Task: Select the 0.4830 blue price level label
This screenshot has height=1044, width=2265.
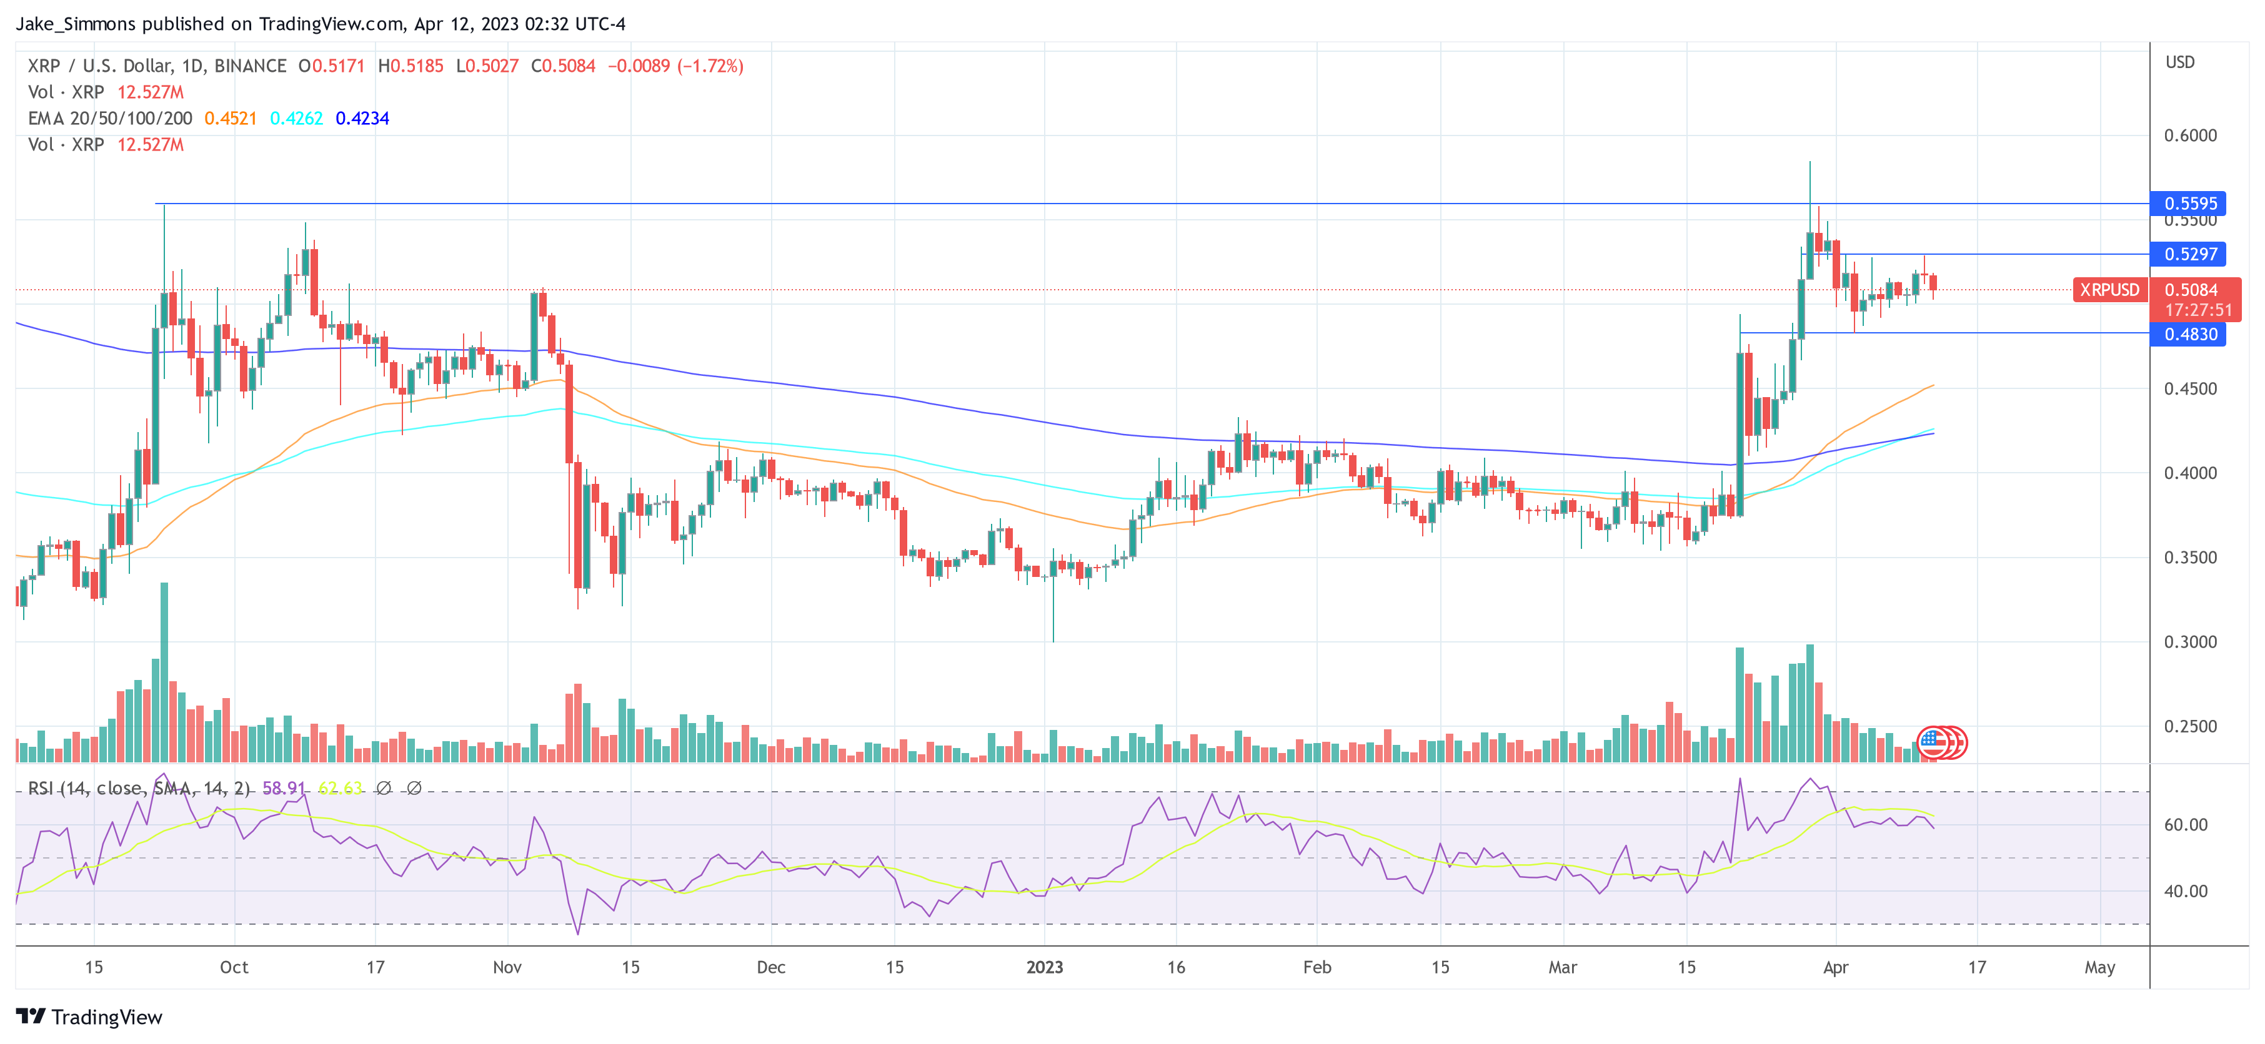Action: [x=2189, y=334]
